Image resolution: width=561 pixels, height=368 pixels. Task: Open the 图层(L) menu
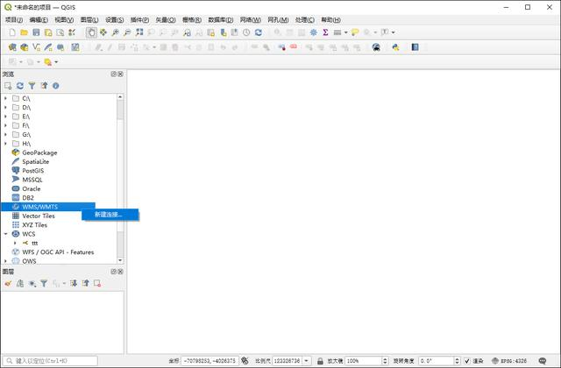point(89,19)
